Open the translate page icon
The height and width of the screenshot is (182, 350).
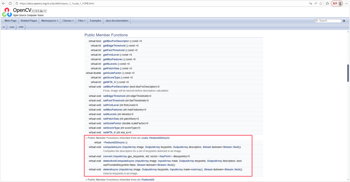310,4
